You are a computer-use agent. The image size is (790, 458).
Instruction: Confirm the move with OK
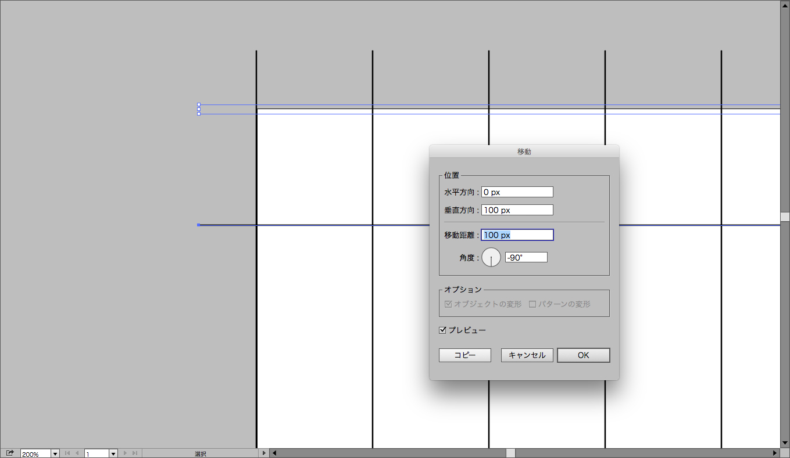[x=583, y=355]
